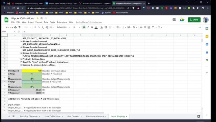
Task: Toggle bold formatting
Action: [x=84, y=27]
